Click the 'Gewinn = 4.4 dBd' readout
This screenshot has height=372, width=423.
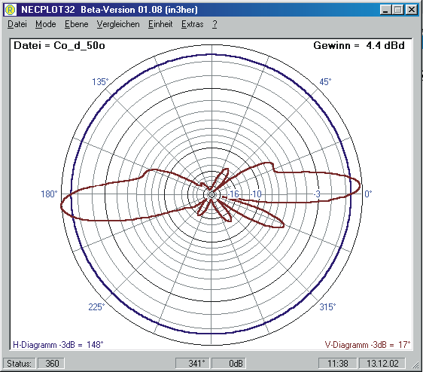pyautogui.click(x=359, y=45)
